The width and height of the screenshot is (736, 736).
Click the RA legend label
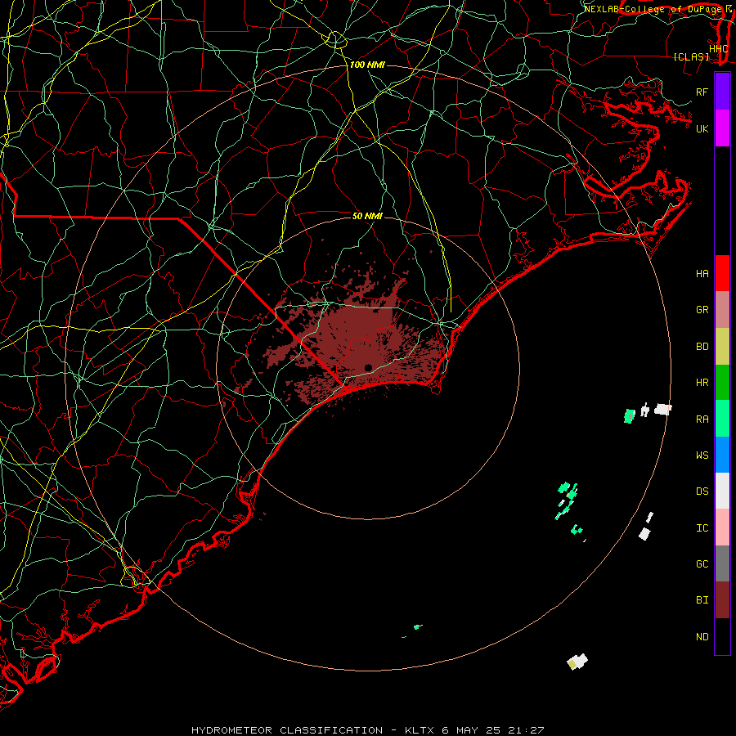coord(702,420)
